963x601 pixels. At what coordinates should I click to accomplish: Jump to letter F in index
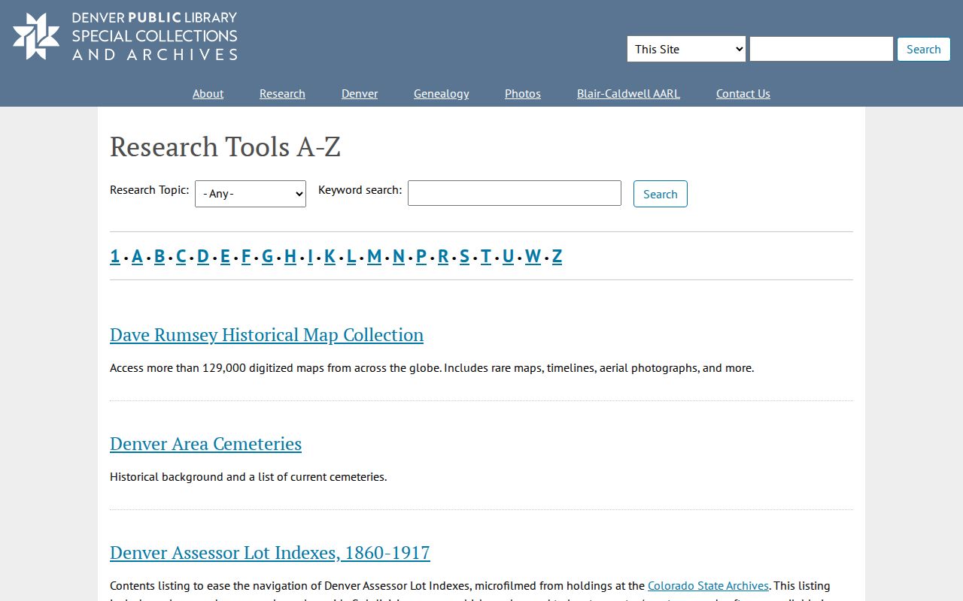coord(246,256)
